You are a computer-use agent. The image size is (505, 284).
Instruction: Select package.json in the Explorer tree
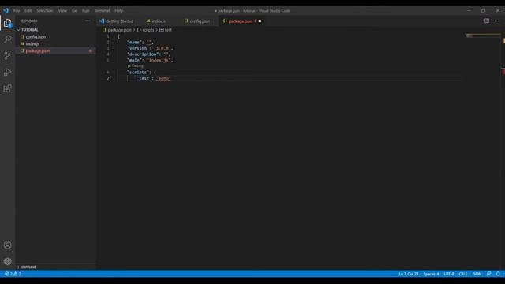pyautogui.click(x=38, y=50)
